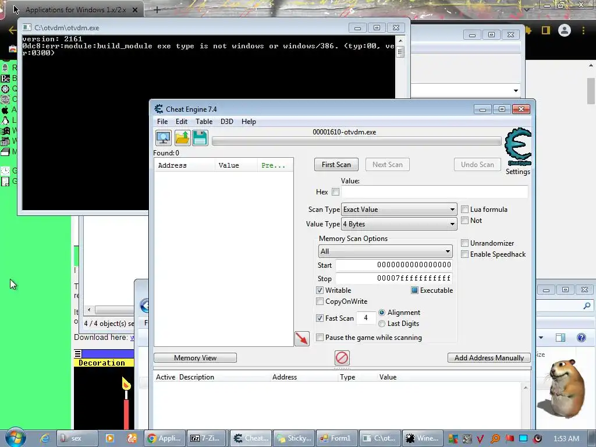Click the scan progress bar
The width and height of the screenshot is (596, 447).
357,141
